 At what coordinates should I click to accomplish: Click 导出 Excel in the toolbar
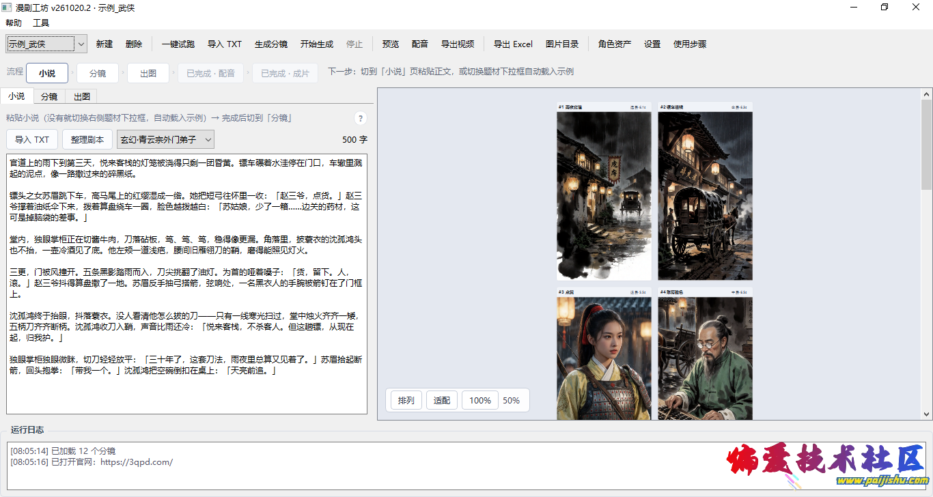[513, 44]
